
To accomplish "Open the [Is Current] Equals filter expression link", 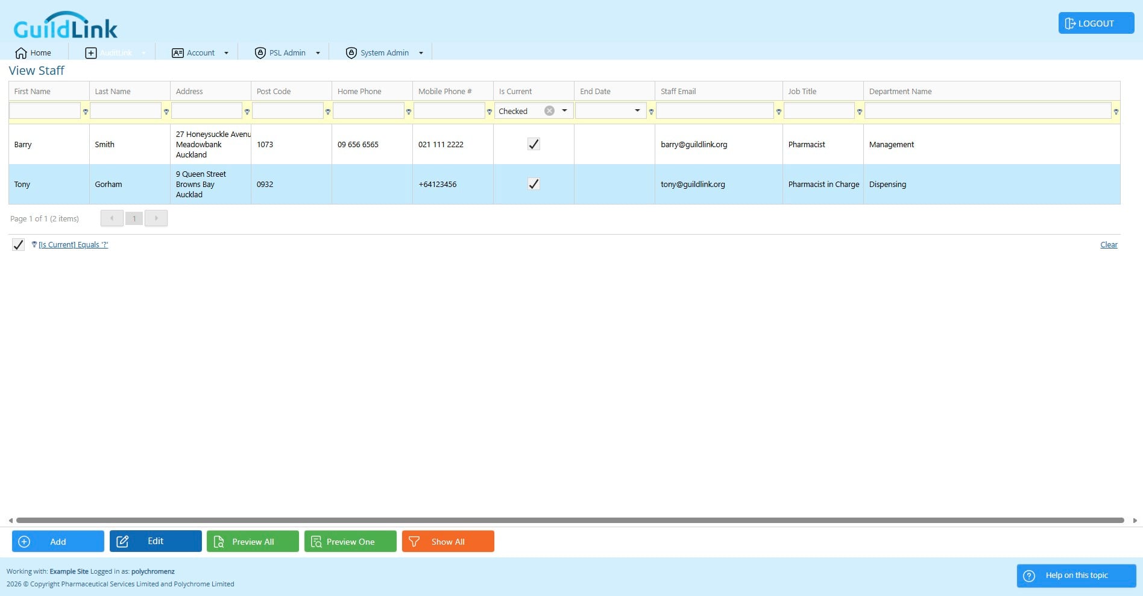I will point(74,244).
